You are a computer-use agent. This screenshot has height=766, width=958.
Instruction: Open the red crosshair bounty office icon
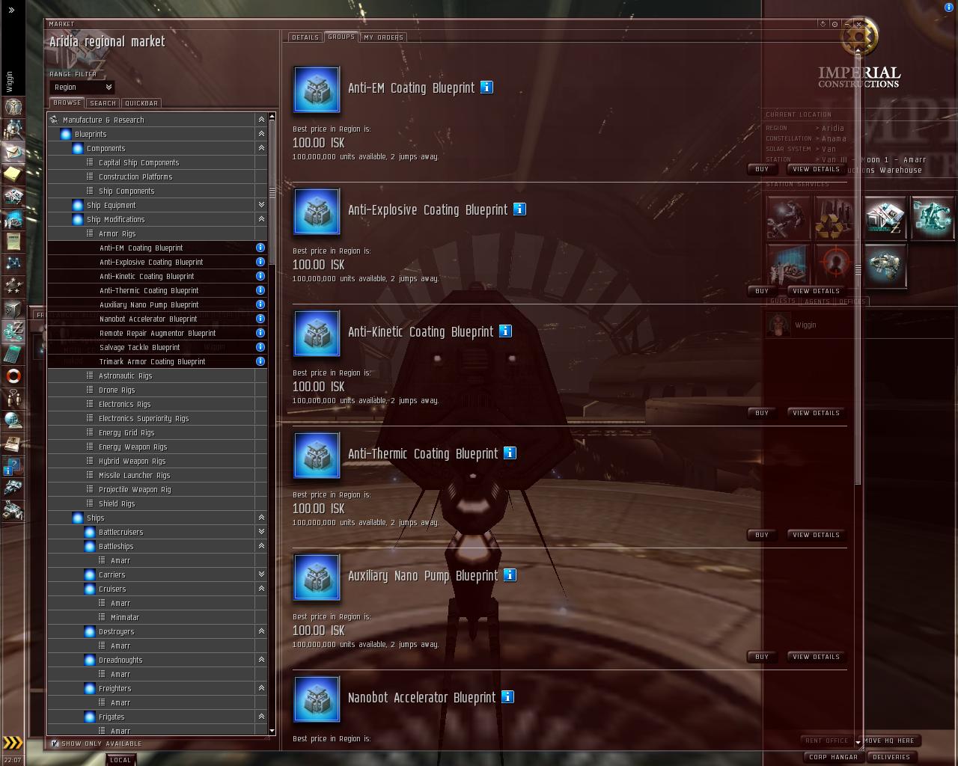click(836, 265)
